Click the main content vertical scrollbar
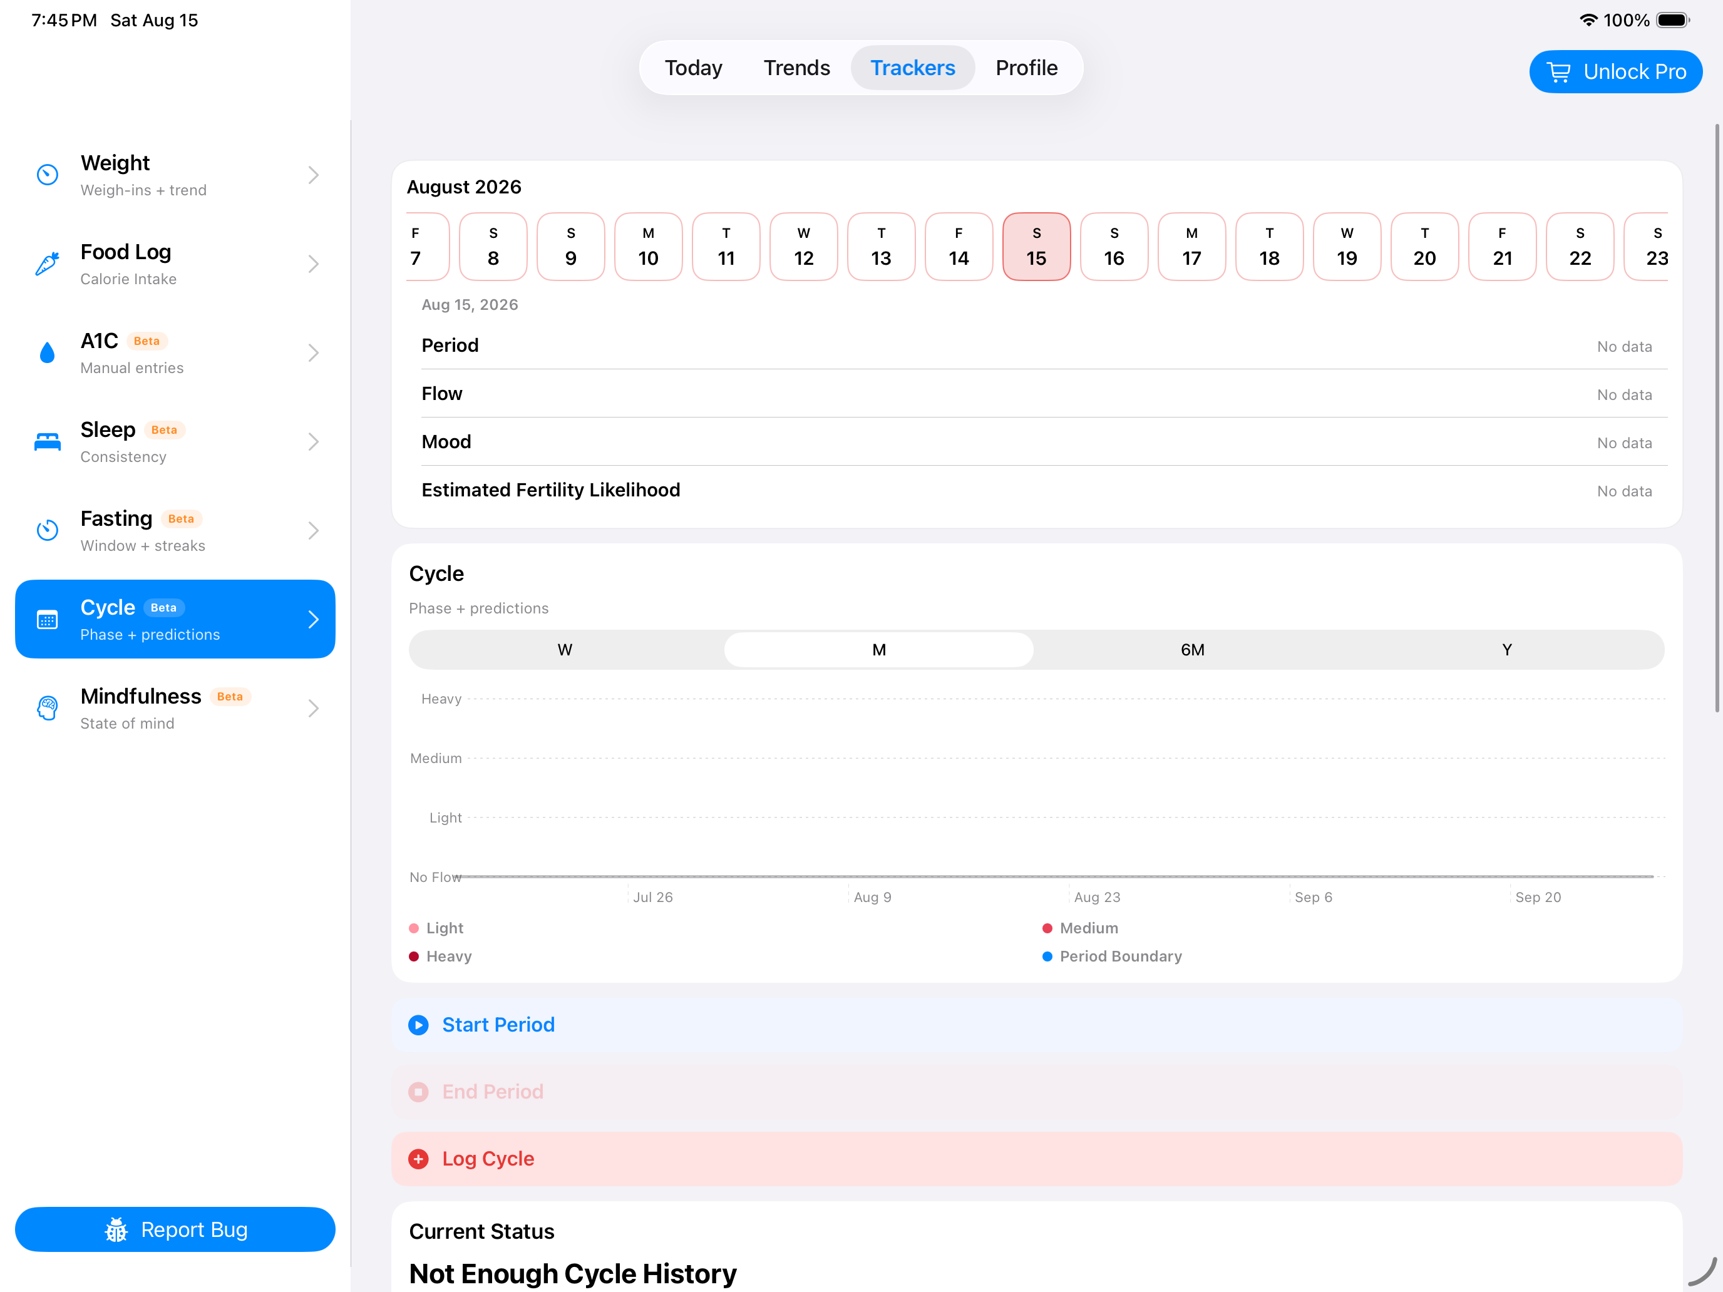Viewport: 1723px width, 1292px height. coord(1717,418)
